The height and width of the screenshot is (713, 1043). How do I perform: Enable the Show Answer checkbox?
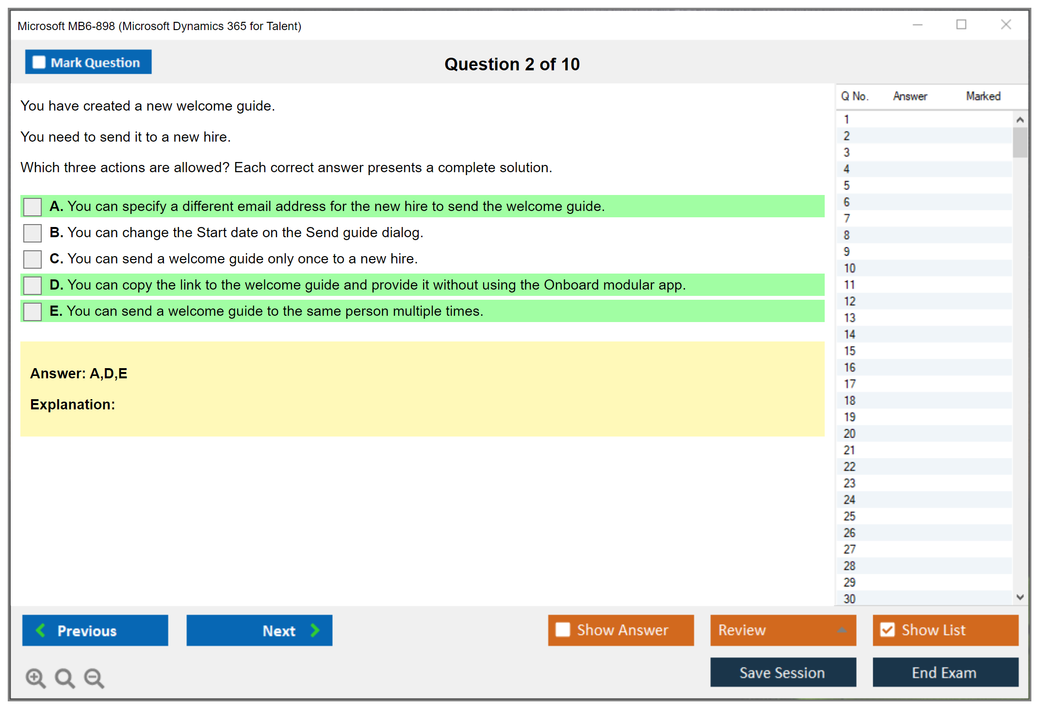(563, 630)
